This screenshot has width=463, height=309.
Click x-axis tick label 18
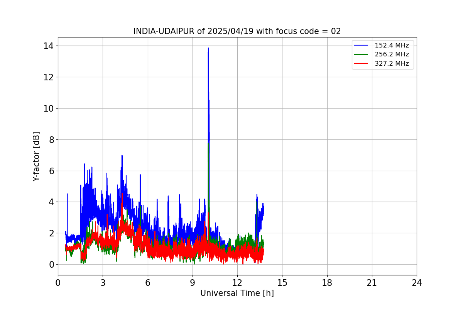327,283
